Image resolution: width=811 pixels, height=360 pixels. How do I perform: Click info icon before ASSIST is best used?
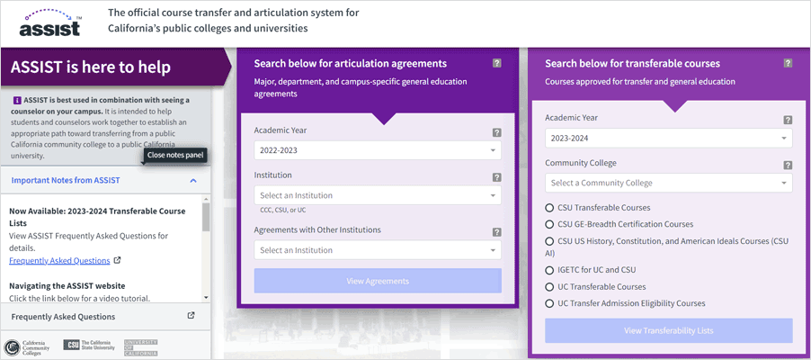click(18, 100)
